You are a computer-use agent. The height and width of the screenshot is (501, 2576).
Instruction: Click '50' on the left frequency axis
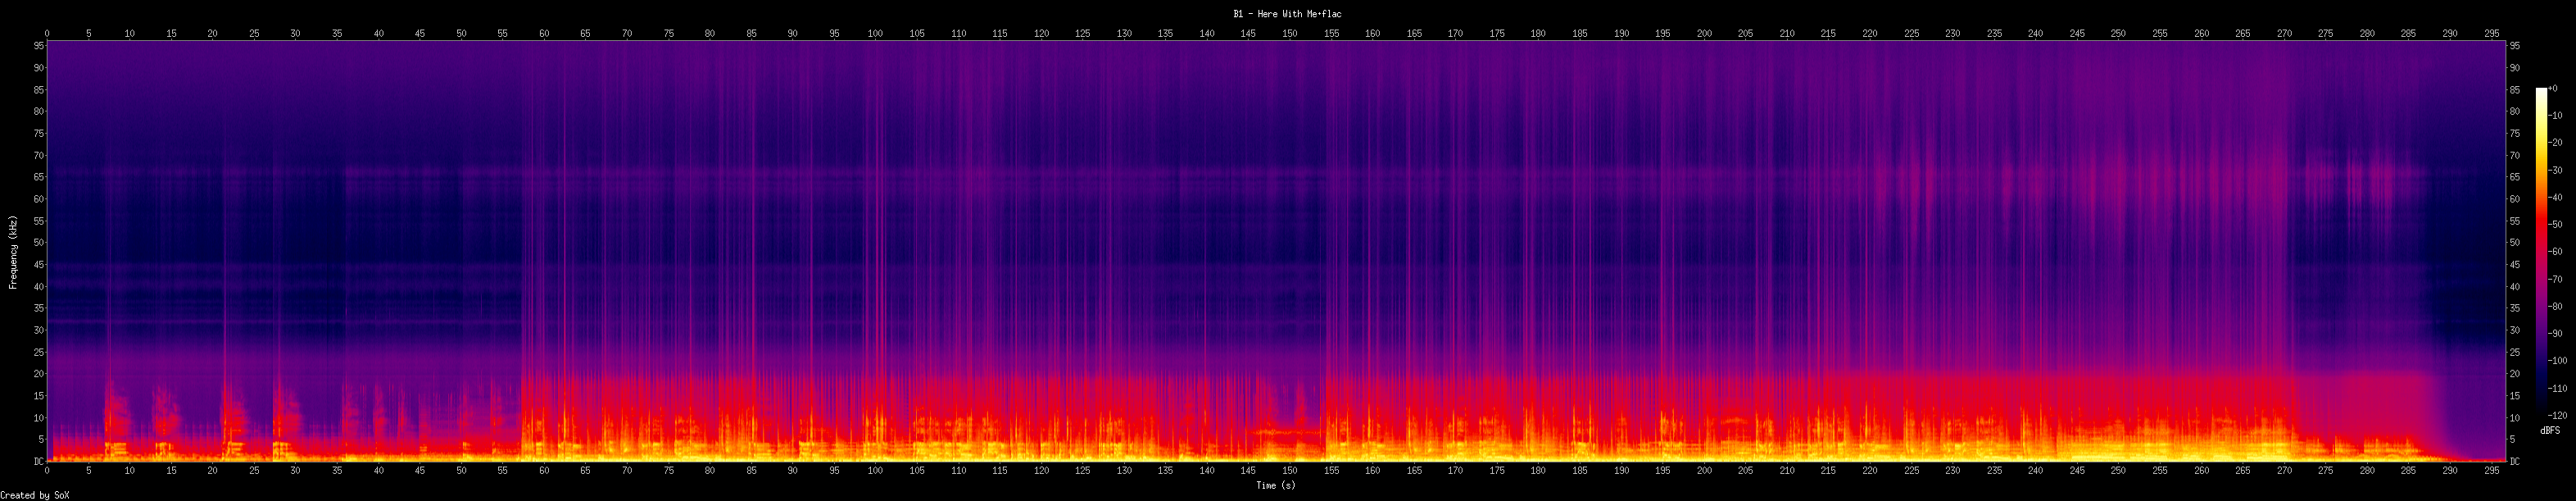tap(38, 243)
